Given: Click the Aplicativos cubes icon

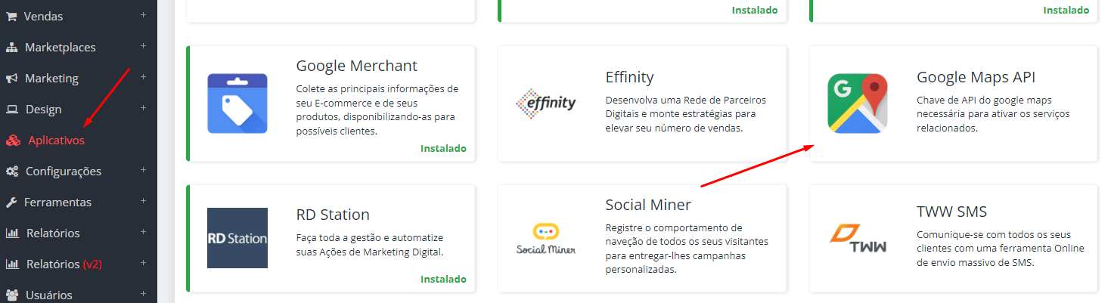Looking at the screenshot, I should pyautogui.click(x=12, y=140).
